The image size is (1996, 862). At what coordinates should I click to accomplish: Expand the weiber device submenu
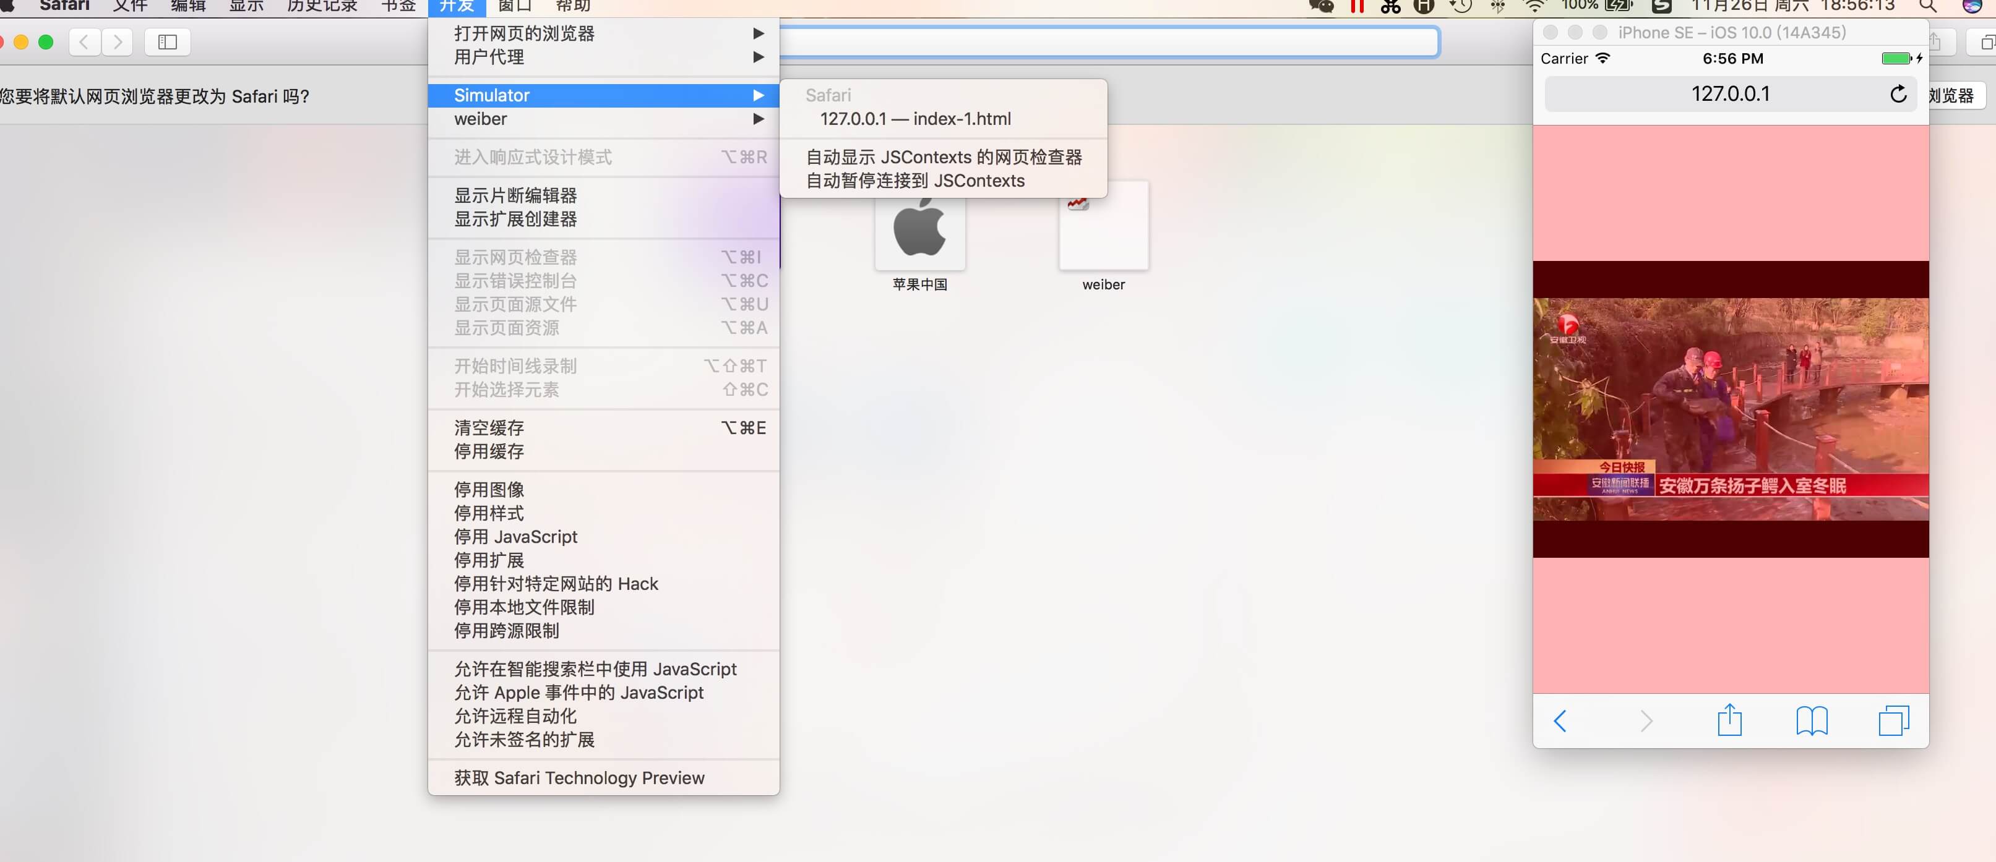[x=604, y=119]
